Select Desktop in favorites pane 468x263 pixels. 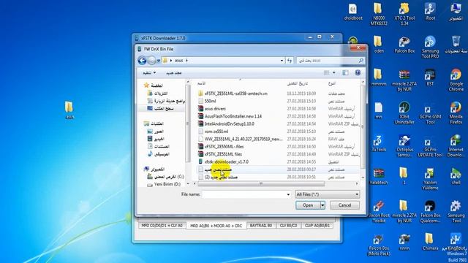(161, 109)
